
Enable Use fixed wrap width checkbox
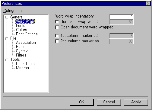[57, 22]
